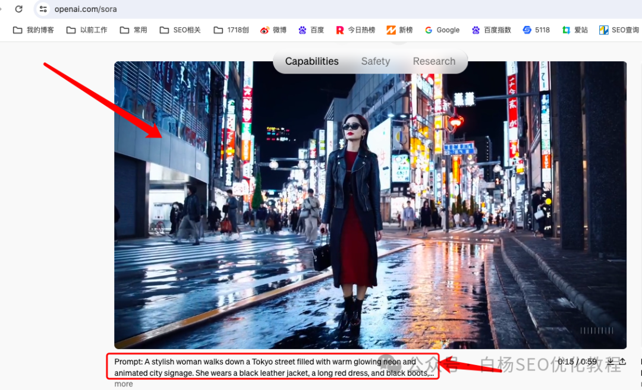This screenshot has width=642, height=390.
Task: Click the share/upload icon beside the timestamp
Action: 622,362
